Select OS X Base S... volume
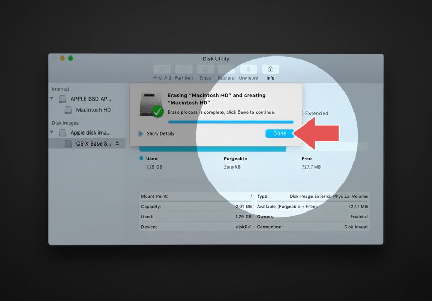 coord(94,143)
